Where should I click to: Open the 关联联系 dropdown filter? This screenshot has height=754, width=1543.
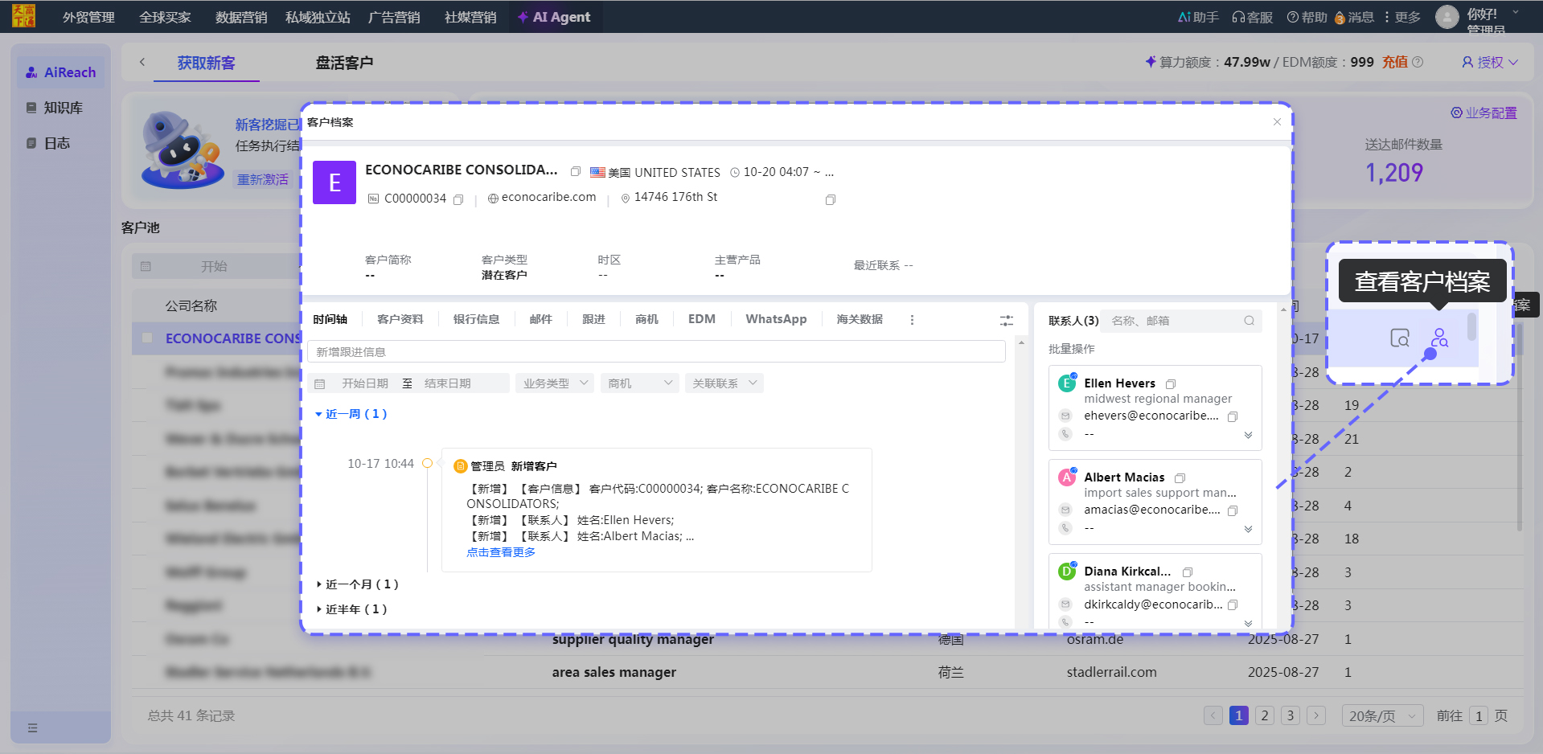(724, 383)
